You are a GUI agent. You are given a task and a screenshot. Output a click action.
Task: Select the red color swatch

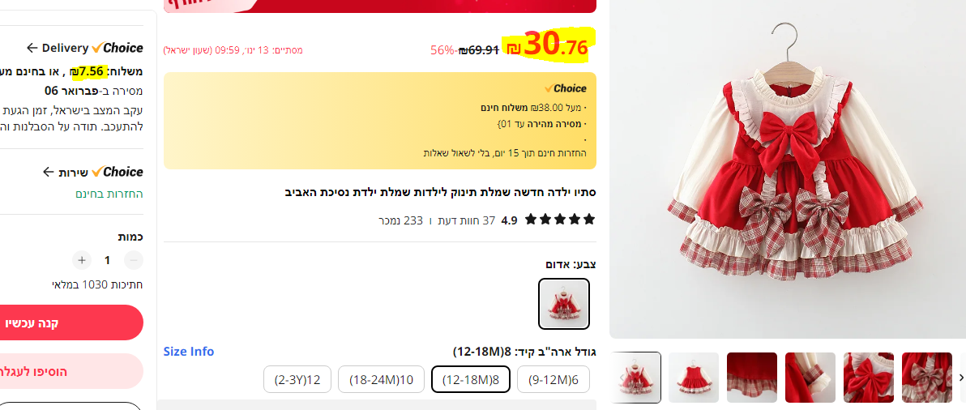point(564,304)
